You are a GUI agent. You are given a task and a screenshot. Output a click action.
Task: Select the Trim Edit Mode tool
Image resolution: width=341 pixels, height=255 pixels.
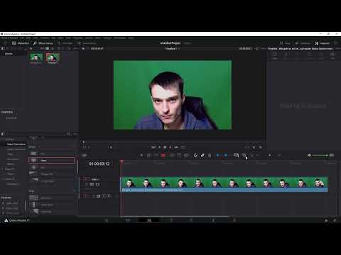[x=149, y=155]
